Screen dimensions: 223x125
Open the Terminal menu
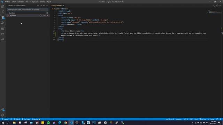[43, 2]
